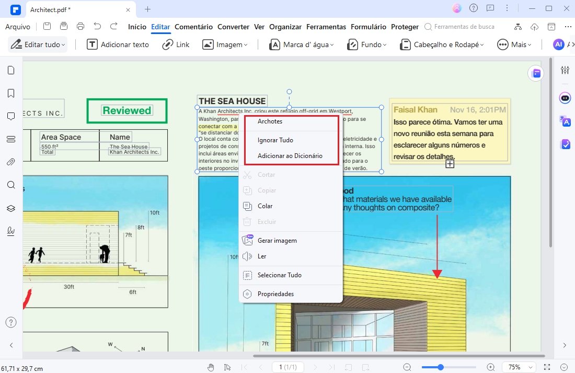Screen dimensions: 575x373
Task: Open the attachments paperclip panel
Action: pos(11,162)
